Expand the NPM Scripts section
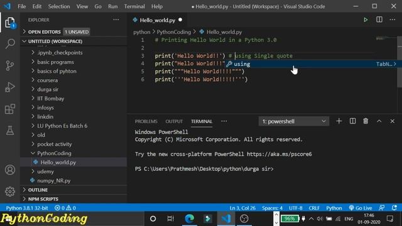The width and height of the screenshot is (402, 226). click(x=73, y=199)
